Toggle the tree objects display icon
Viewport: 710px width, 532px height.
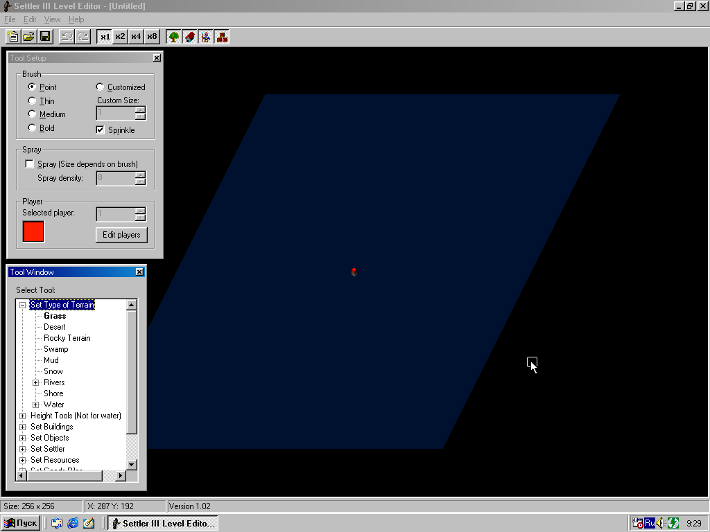[x=174, y=37]
